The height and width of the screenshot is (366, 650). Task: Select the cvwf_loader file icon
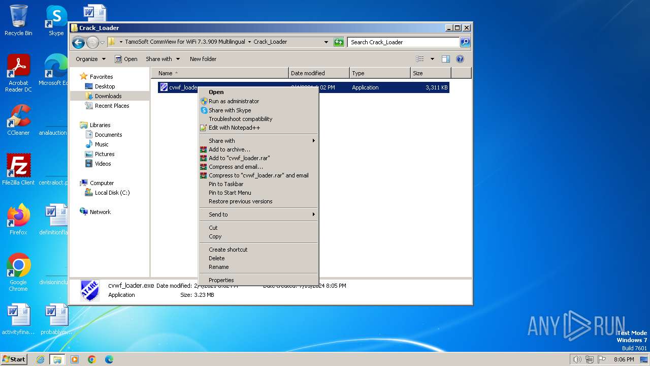(163, 87)
